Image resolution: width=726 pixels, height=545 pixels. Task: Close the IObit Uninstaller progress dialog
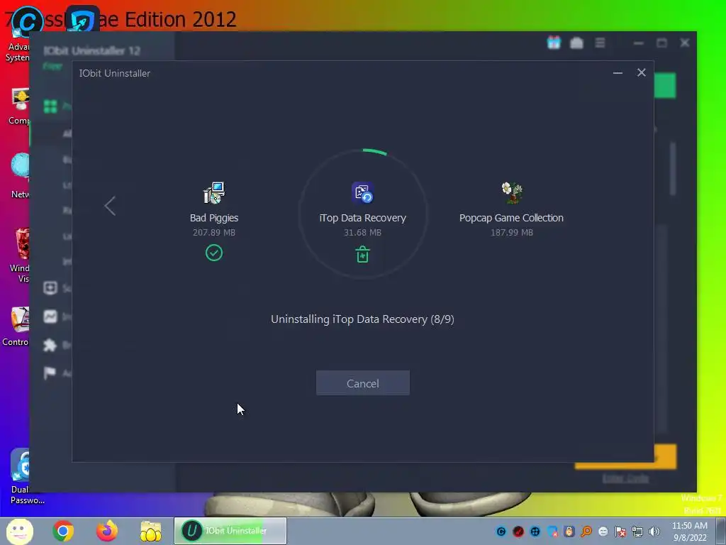pos(641,72)
